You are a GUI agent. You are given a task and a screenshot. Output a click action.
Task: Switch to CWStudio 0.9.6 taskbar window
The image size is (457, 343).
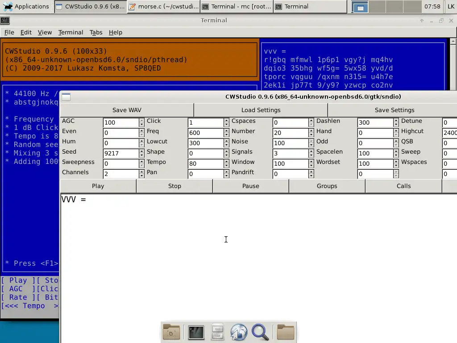pos(91,6)
